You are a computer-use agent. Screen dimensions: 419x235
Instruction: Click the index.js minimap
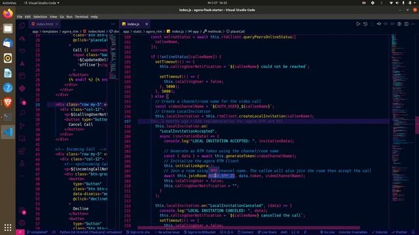(401, 117)
